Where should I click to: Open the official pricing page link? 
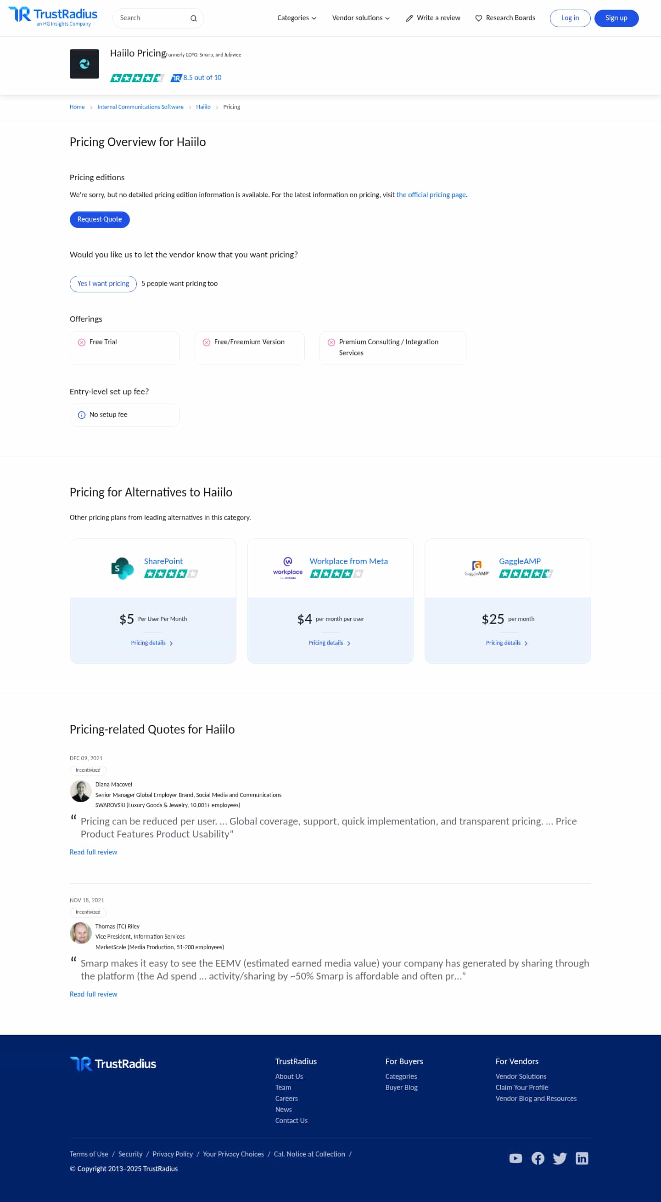coord(431,195)
